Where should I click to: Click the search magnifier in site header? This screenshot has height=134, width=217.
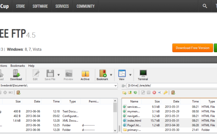pos(205,6)
